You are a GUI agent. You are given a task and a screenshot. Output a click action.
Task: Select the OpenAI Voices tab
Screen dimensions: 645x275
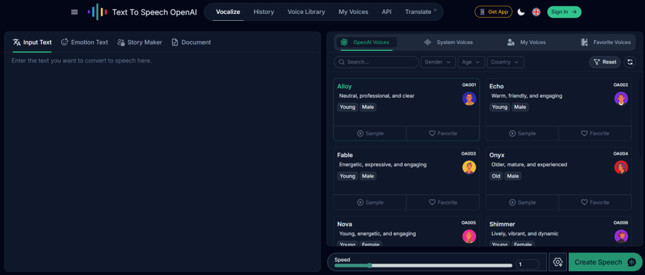coord(367,42)
